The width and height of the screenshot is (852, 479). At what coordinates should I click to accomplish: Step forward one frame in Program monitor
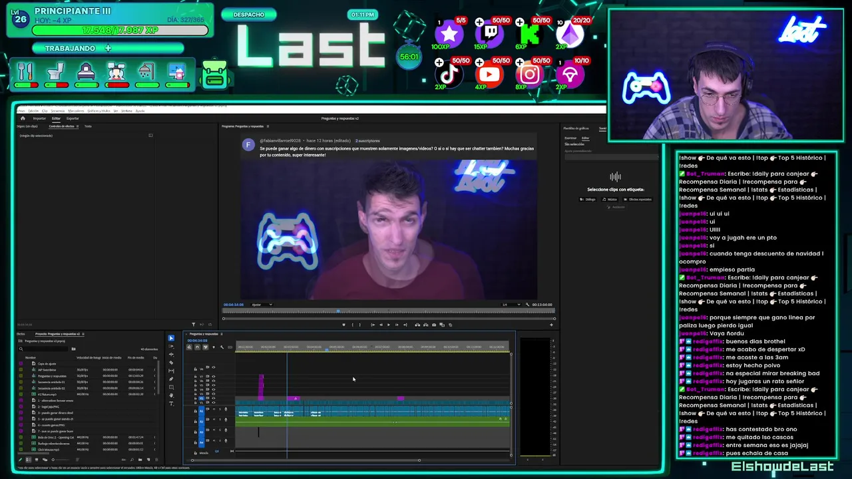[x=397, y=325]
